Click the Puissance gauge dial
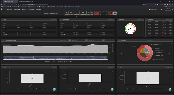The width and height of the screenshot is (174, 95). (130, 29)
